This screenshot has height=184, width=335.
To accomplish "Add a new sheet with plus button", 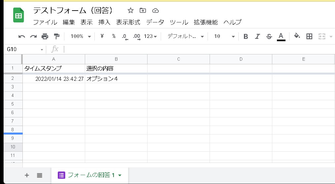I will click(x=27, y=175).
